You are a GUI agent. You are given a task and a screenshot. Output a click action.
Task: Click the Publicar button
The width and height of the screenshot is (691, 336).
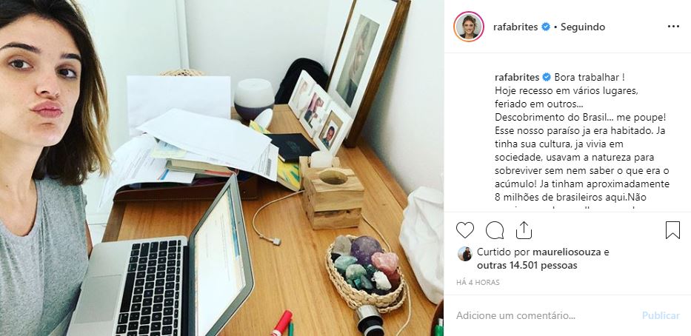tap(661, 316)
